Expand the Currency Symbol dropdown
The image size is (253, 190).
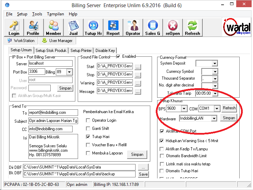pos(215,71)
